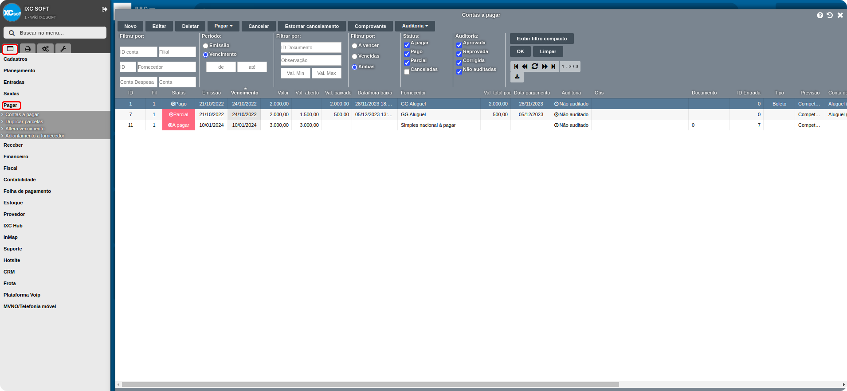Expand the Folha de pagamento menu
Image resolution: width=847 pixels, height=391 pixels.
[x=27, y=191]
